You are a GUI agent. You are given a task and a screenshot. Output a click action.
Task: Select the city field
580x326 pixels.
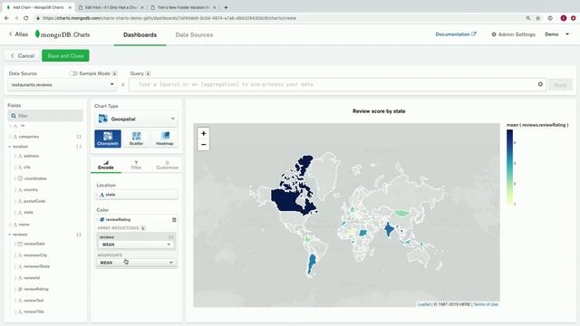(27, 168)
